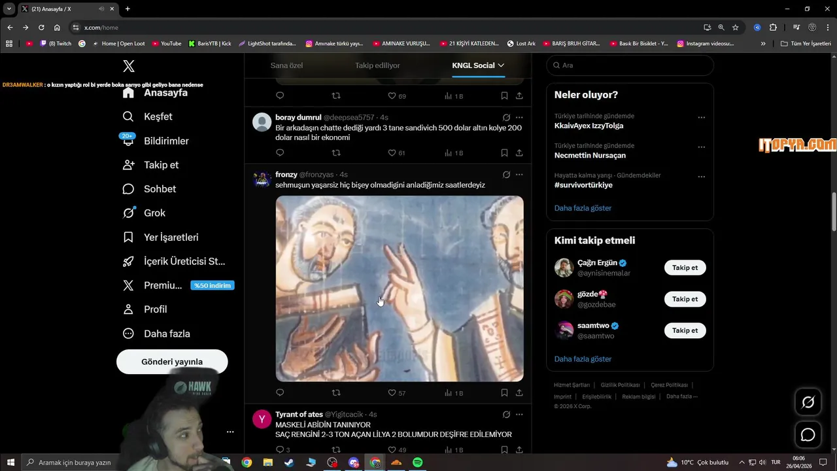The image size is (837, 471).
Task: Open Bildirimler notifications in sidebar
Action: 156,141
